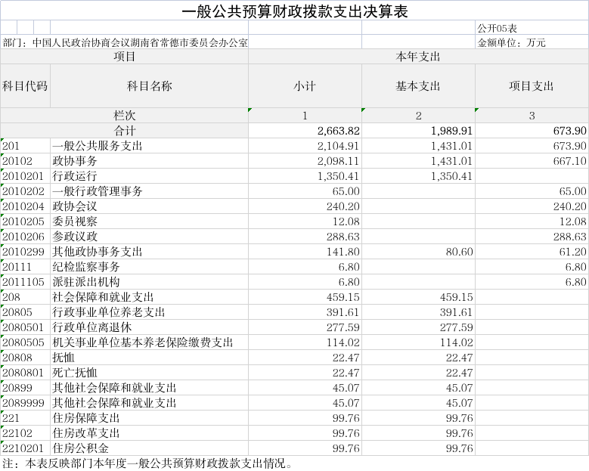
Task: Select the 其他政协事务支出 basic expenditure 80.60
Action: pos(418,252)
